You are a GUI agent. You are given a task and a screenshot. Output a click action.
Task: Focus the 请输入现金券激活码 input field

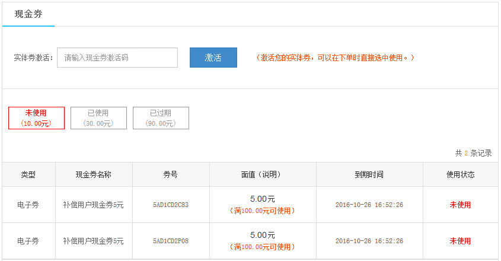pos(117,58)
